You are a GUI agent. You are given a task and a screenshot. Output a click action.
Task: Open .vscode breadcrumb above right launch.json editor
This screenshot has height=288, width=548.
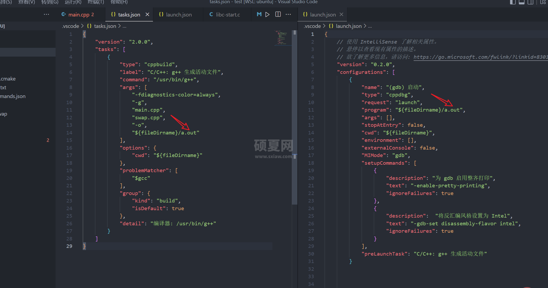(x=312, y=26)
